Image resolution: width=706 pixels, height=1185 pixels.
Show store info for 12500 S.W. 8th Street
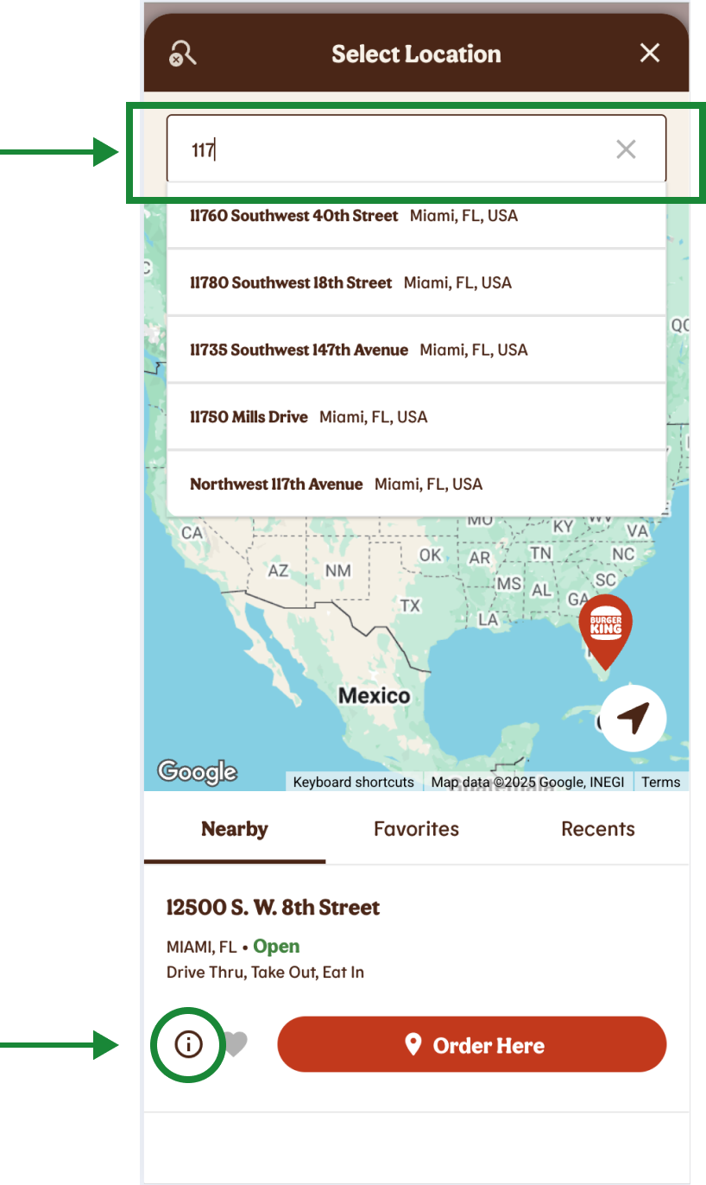coord(188,1044)
